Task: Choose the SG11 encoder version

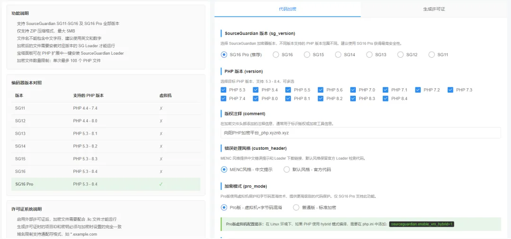Action: (x=432, y=55)
